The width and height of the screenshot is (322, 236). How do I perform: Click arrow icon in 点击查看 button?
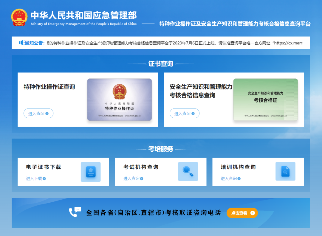point(253,213)
